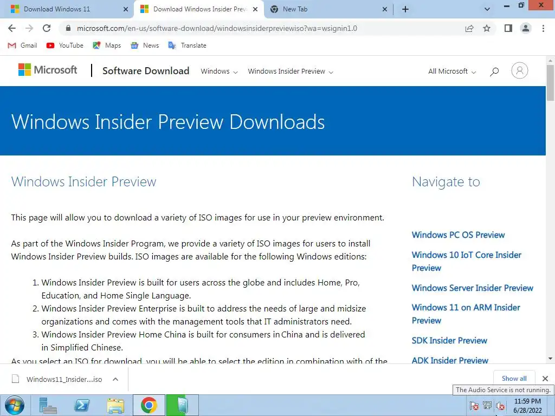Open the Maps bookmark

click(x=107, y=45)
